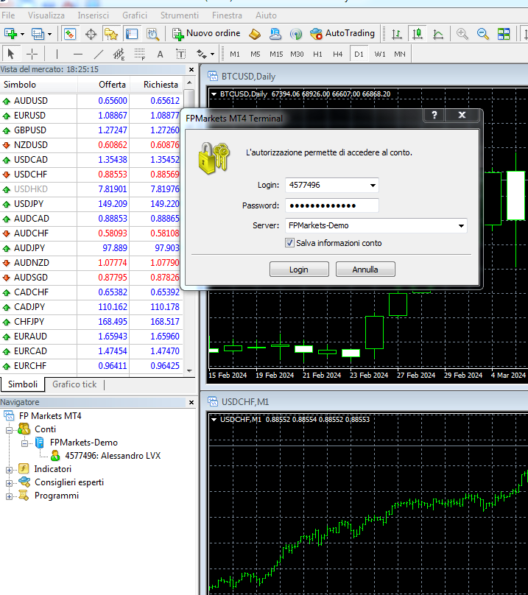Select the text label tool
This screenshot has width=528, height=595.
click(180, 54)
